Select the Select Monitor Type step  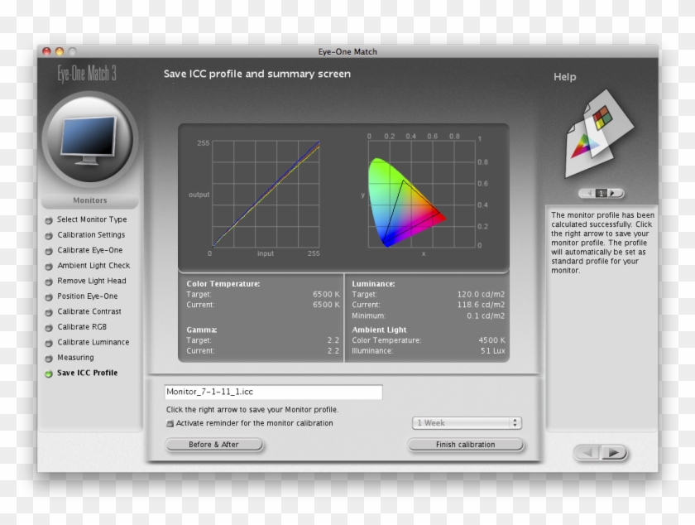83,219
